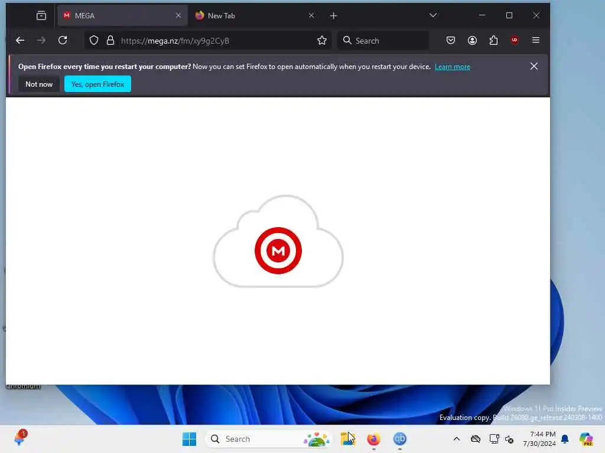
Task: Open the network display tray icon
Action: pos(495,439)
